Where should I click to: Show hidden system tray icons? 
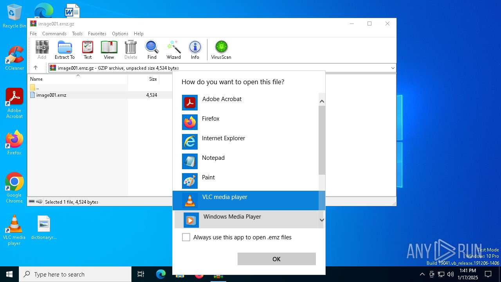click(422, 274)
